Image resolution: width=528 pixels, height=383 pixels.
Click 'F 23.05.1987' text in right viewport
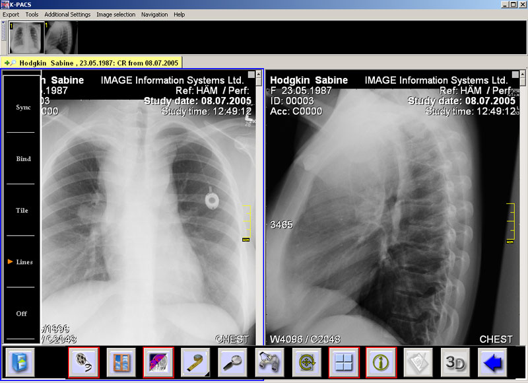(x=301, y=90)
